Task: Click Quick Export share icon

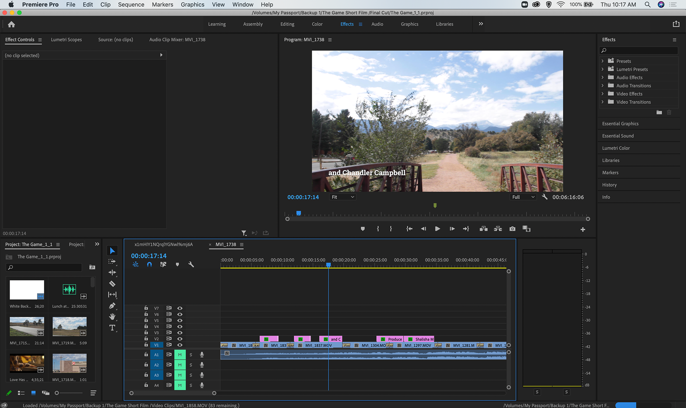Action: click(x=676, y=24)
